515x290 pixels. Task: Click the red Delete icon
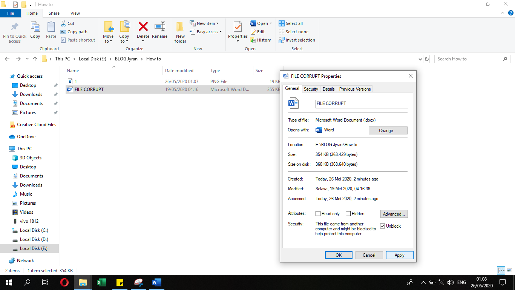143,26
